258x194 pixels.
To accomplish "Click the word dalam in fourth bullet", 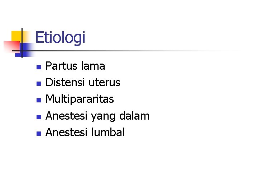I will coord(134,116).
